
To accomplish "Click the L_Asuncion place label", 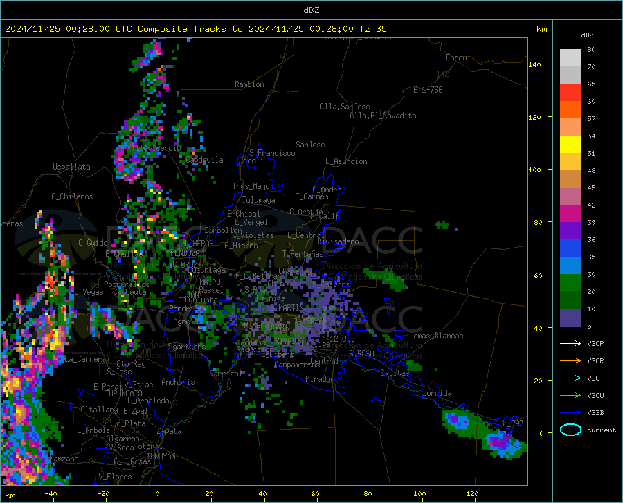I will 346,161.
